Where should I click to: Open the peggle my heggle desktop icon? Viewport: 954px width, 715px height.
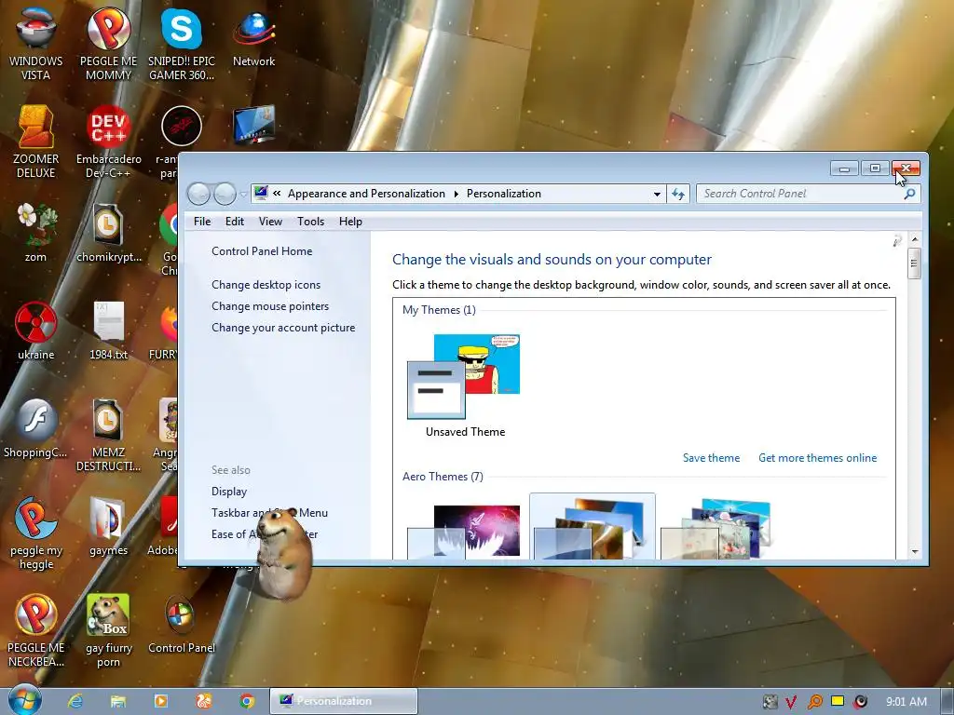click(36, 533)
